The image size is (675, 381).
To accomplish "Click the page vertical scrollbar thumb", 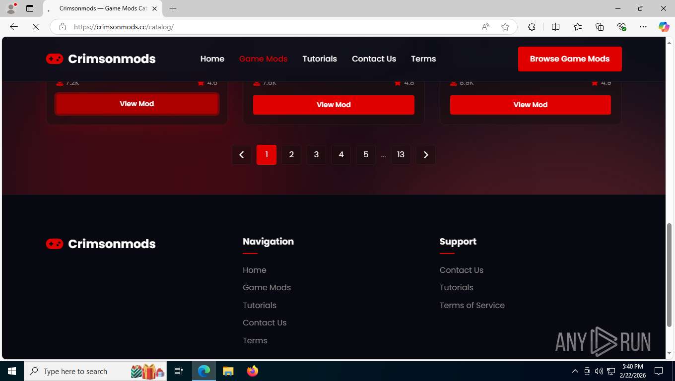I will pos(669,275).
